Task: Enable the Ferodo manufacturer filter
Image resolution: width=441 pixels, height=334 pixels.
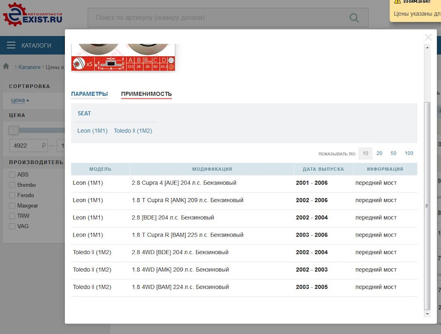Action: click(x=12, y=195)
